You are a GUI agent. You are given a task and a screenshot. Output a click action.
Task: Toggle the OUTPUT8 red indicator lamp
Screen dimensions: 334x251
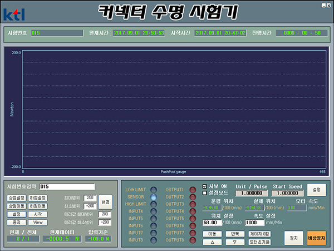193,240
